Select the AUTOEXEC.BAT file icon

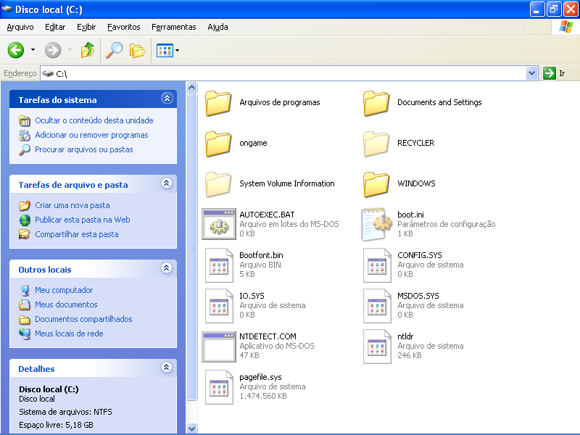pyautogui.click(x=217, y=224)
